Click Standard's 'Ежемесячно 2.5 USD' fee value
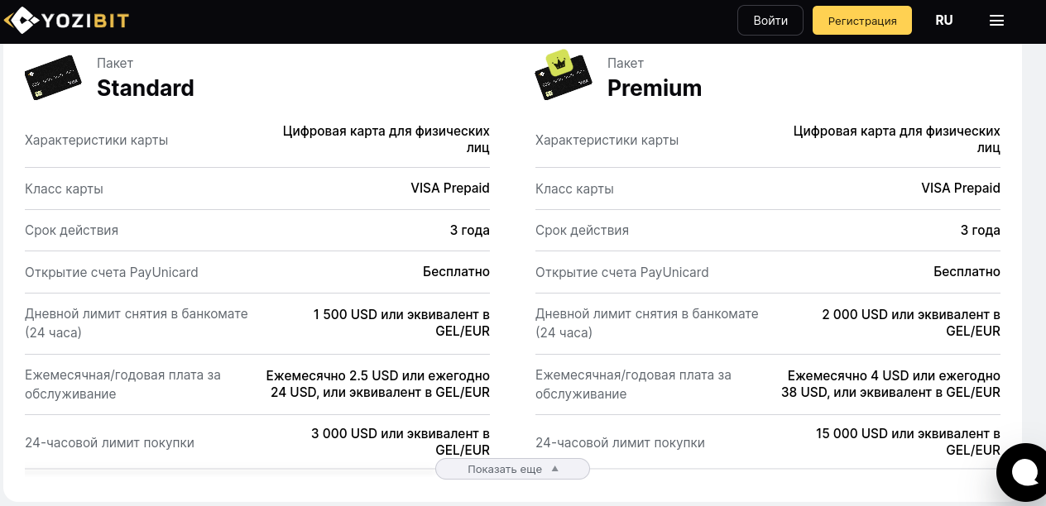Viewport: 1046px width, 506px height. pyautogui.click(x=378, y=384)
